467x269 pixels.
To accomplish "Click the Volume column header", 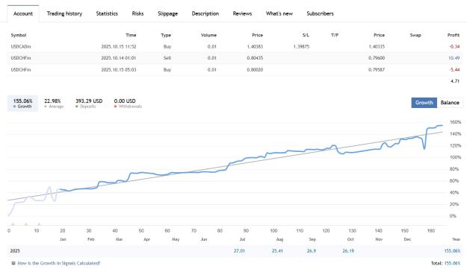I will [208, 35].
